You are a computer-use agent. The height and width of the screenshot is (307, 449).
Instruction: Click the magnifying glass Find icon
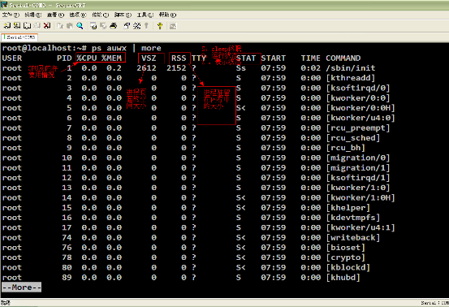[80, 26]
